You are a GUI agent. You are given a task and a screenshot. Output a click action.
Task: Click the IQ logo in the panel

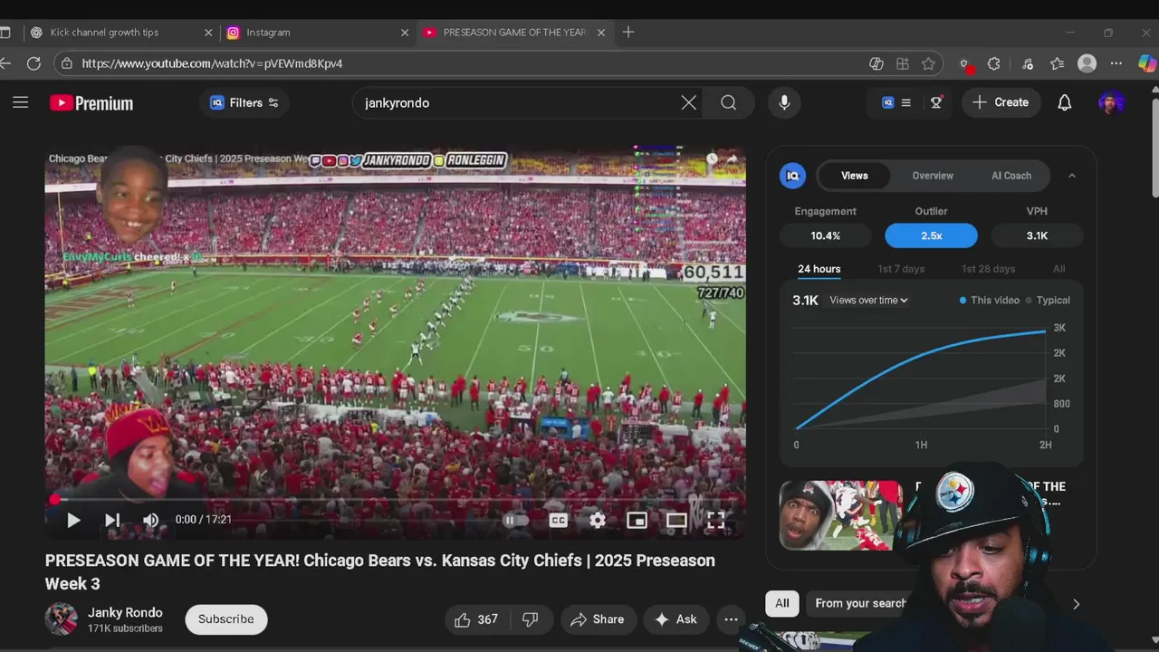click(x=792, y=176)
